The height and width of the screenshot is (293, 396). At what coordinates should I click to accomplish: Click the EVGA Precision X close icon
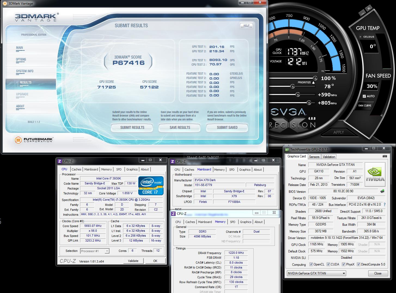(x=369, y=8)
